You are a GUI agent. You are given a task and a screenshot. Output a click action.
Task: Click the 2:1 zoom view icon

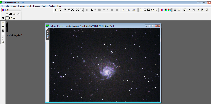[69, 10]
